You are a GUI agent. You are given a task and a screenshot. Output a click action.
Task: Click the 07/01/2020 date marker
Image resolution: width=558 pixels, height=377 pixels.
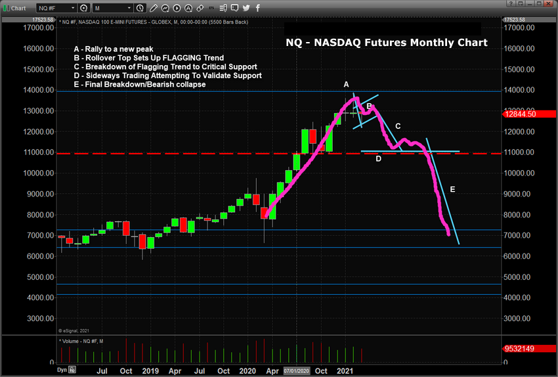(x=297, y=371)
